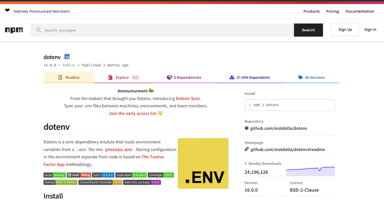The height and width of the screenshot is (201, 384).
Task: Click the black Search button
Action: pos(308,30)
